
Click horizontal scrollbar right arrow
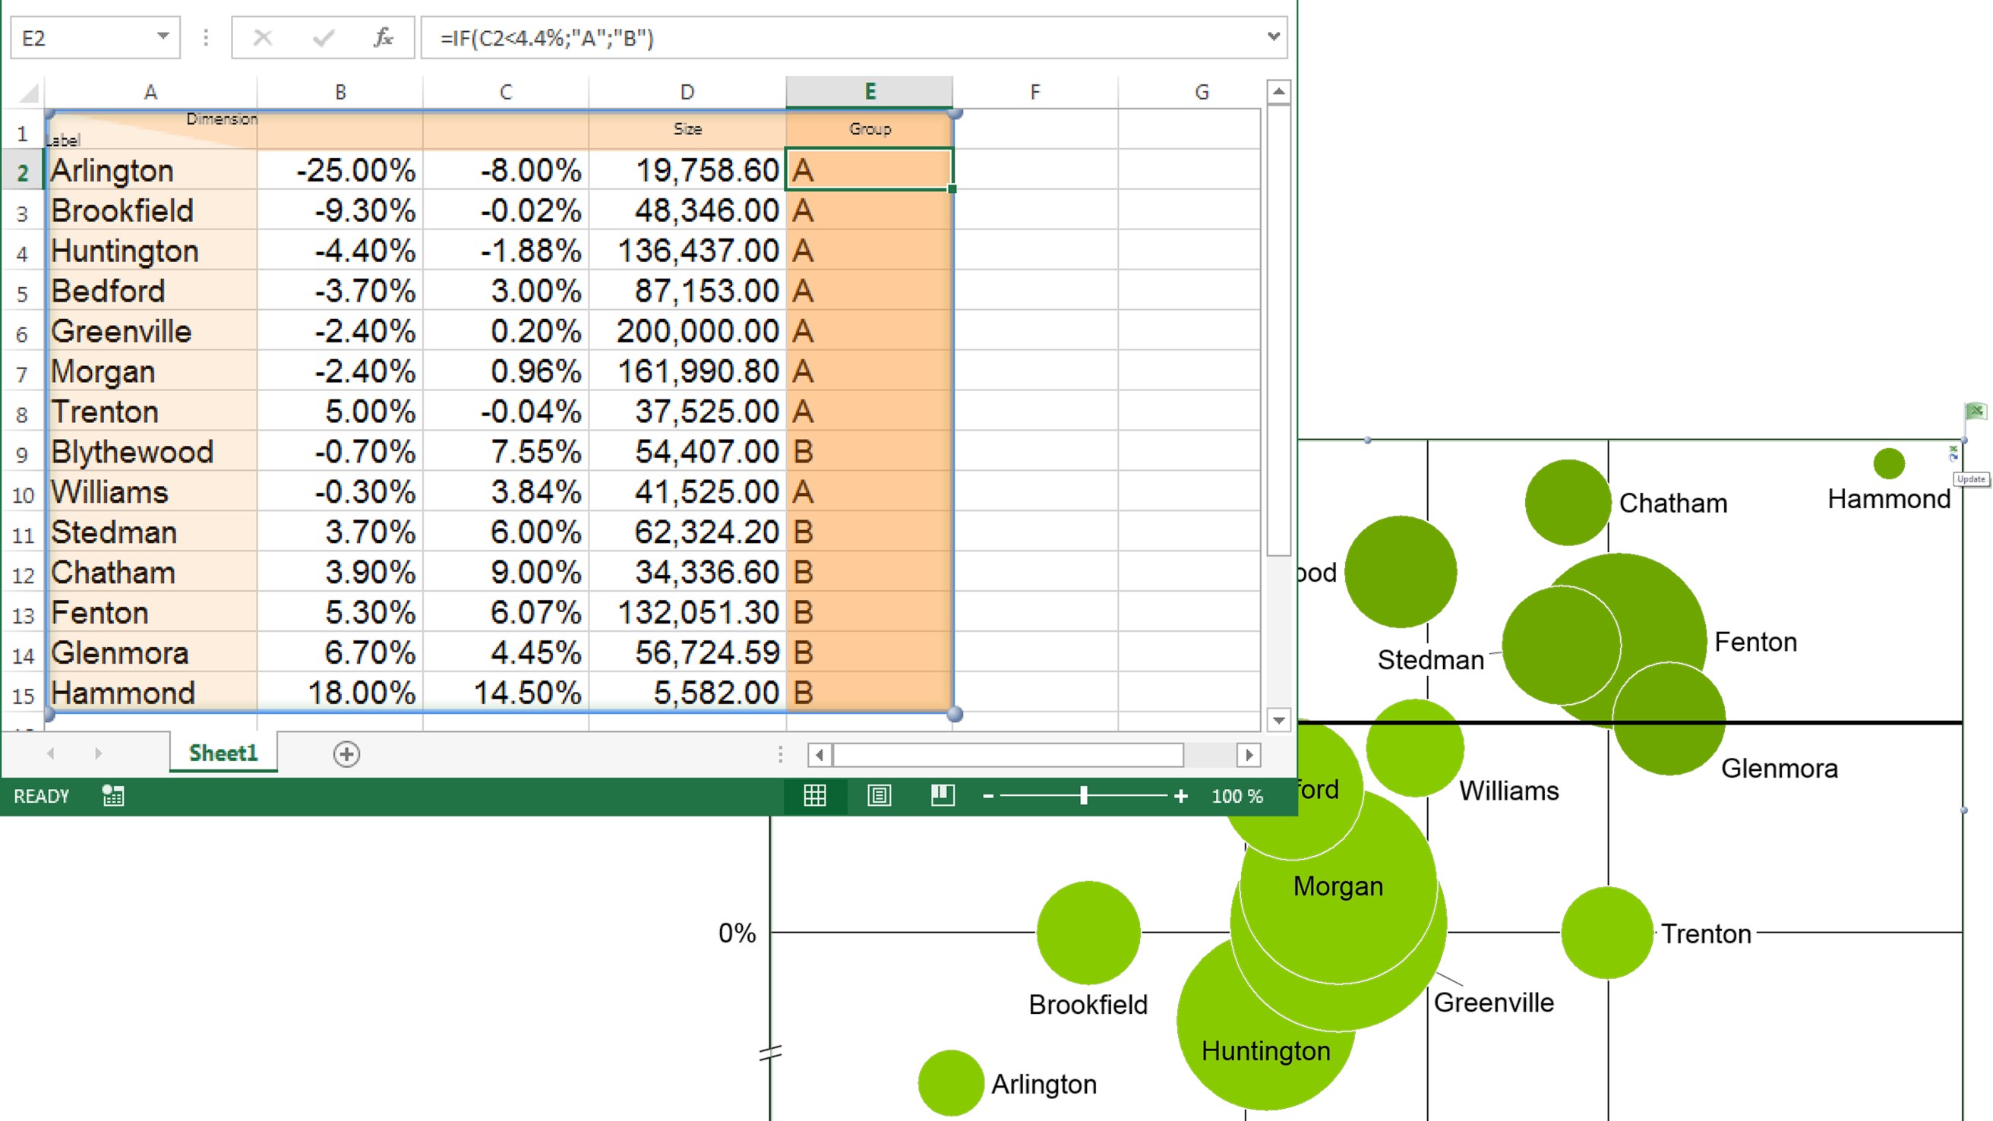pos(1249,754)
